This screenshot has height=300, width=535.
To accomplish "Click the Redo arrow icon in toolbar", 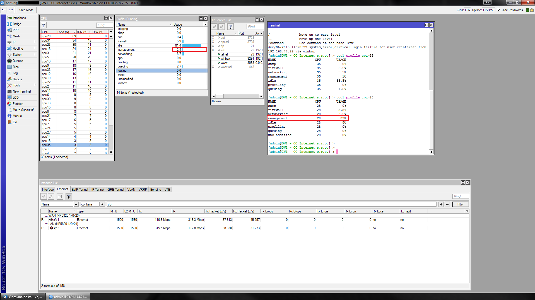I will [11, 10].
